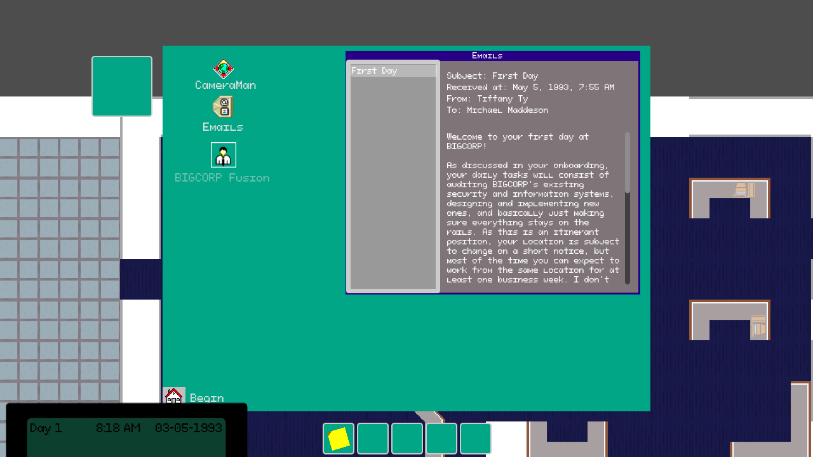Click the rightmost inventory slot
813x457 pixels.
point(475,438)
